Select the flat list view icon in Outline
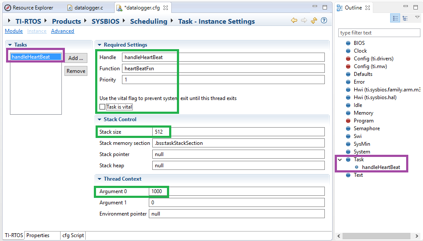This screenshot has height=241, width=423. pyautogui.click(x=395, y=18)
